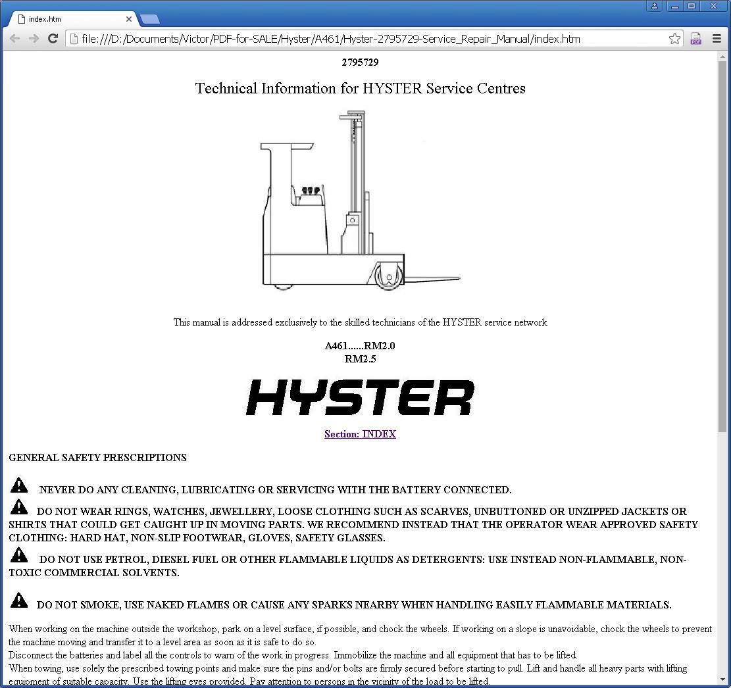Click the 'NEVER DO ANY CLEANING' warning text
Screen dimensions: 731x688
click(275, 490)
